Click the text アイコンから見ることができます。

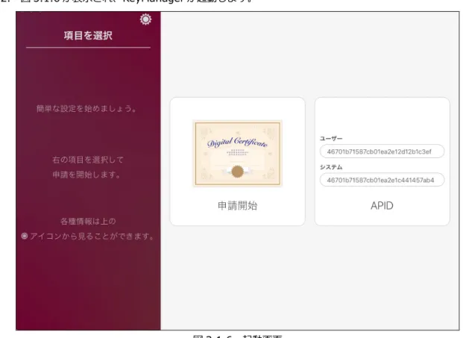click(92, 236)
